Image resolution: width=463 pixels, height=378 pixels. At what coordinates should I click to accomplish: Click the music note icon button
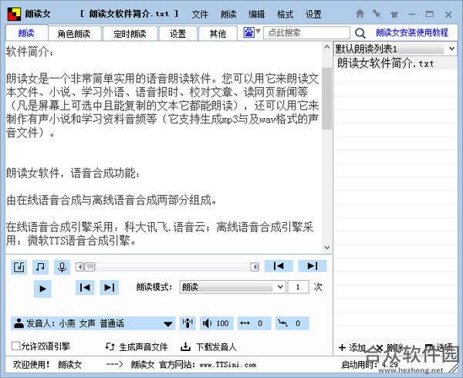click(x=40, y=267)
